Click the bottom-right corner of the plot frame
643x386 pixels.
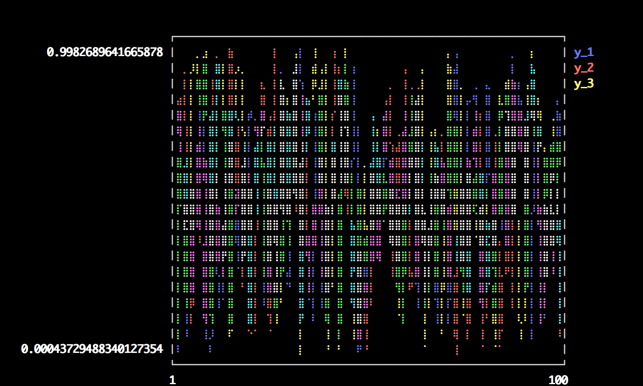click(x=564, y=364)
